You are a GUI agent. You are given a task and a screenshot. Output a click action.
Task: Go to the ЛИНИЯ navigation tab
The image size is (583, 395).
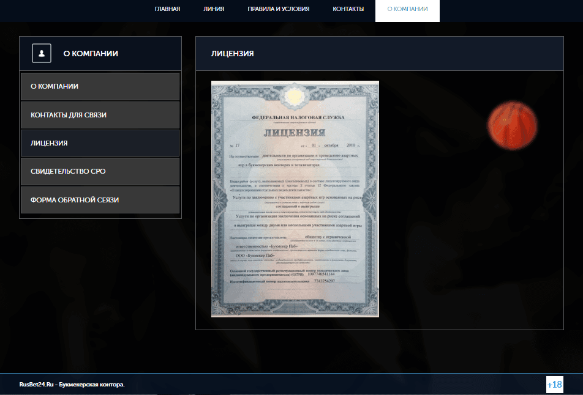tap(214, 9)
